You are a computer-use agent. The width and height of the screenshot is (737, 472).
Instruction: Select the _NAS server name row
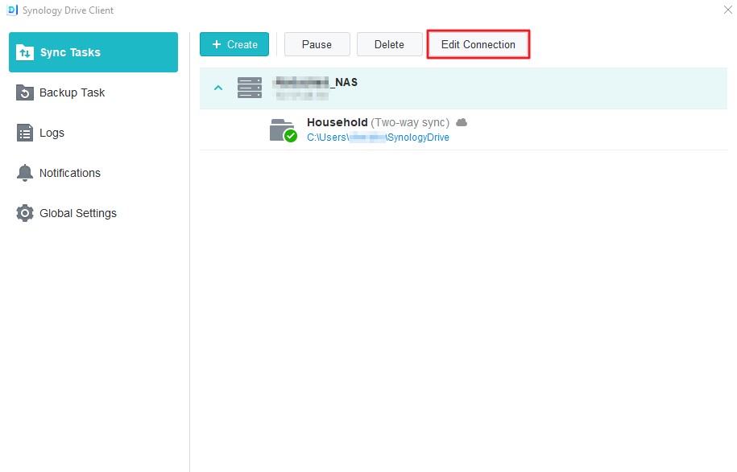pos(463,88)
